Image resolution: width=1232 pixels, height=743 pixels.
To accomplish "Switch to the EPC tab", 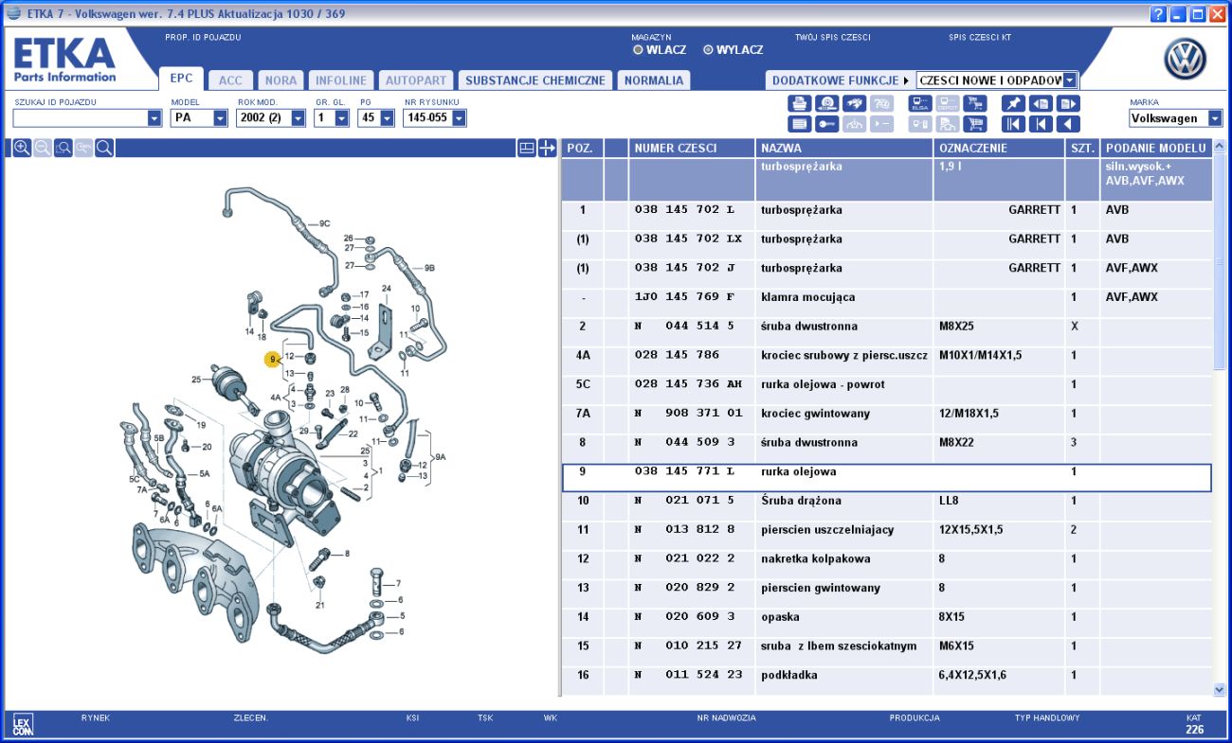I will click(x=181, y=80).
